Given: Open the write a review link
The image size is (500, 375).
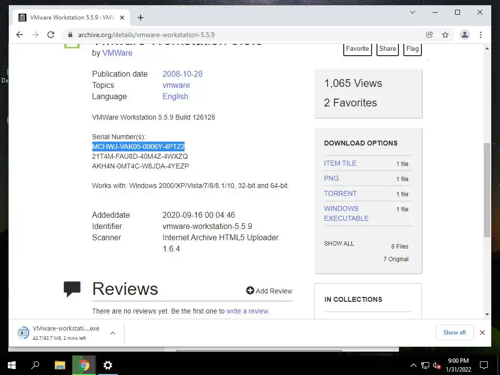Looking at the screenshot, I should tap(248, 311).
